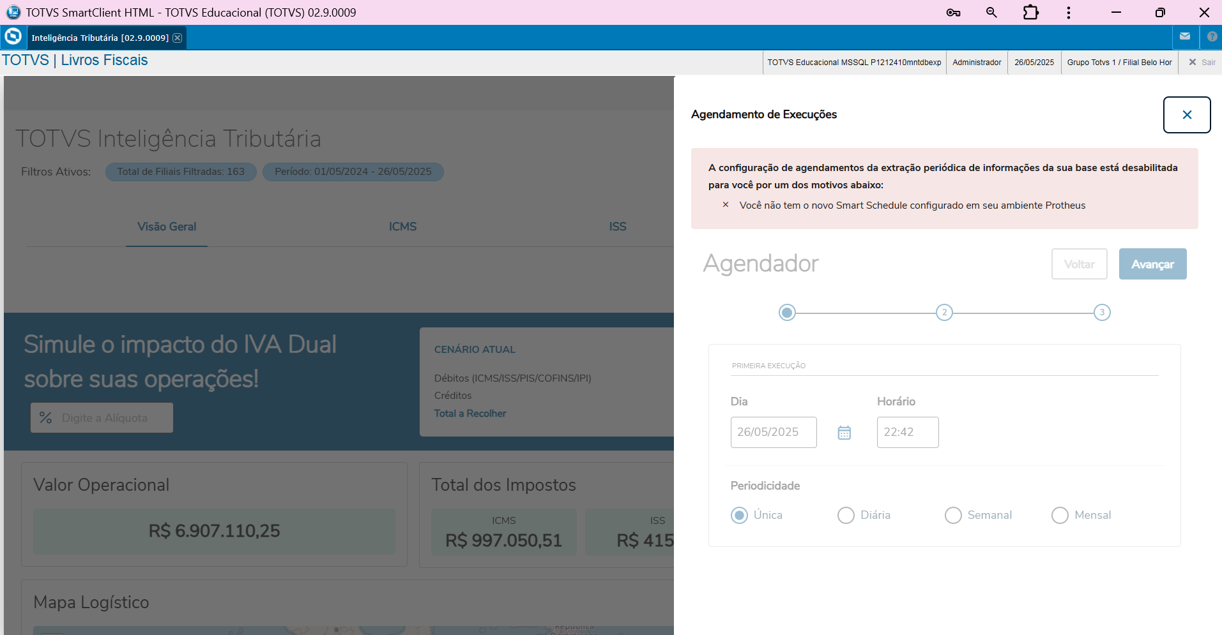Open the help question mark icon
Viewport: 1222px width, 635px height.
coord(1212,36)
